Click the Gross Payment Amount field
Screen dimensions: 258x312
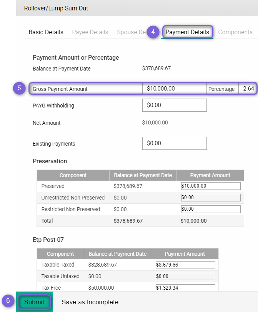(174, 89)
